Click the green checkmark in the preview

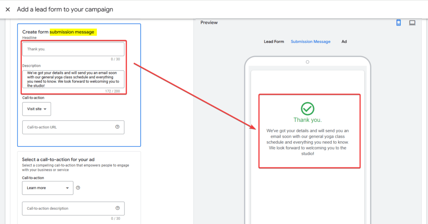pos(308,108)
